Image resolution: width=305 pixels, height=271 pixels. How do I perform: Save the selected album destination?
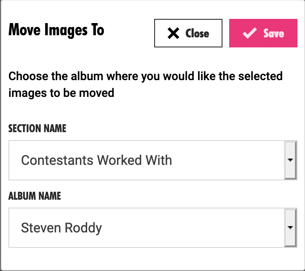(x=263, y=33)
